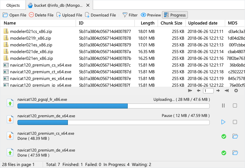The image size is (245, 168).
Task: Go to the first page
Action: pyautogui.click(x=190, y=91)
